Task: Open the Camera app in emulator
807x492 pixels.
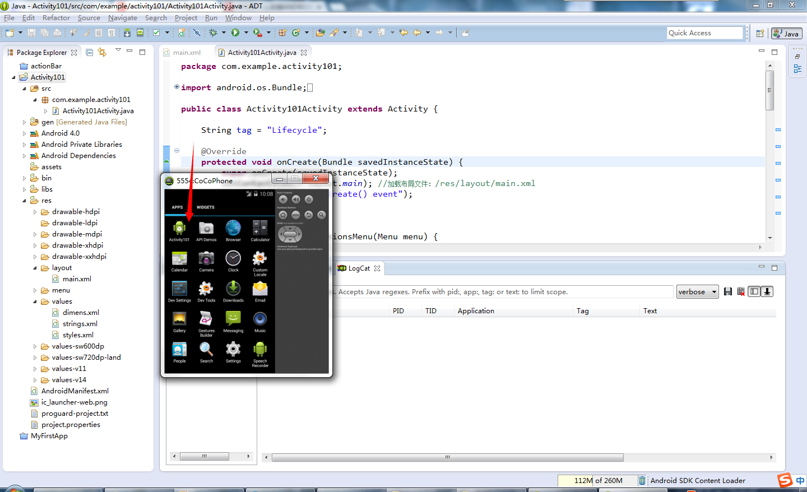Action: click(x=206, y=261)
